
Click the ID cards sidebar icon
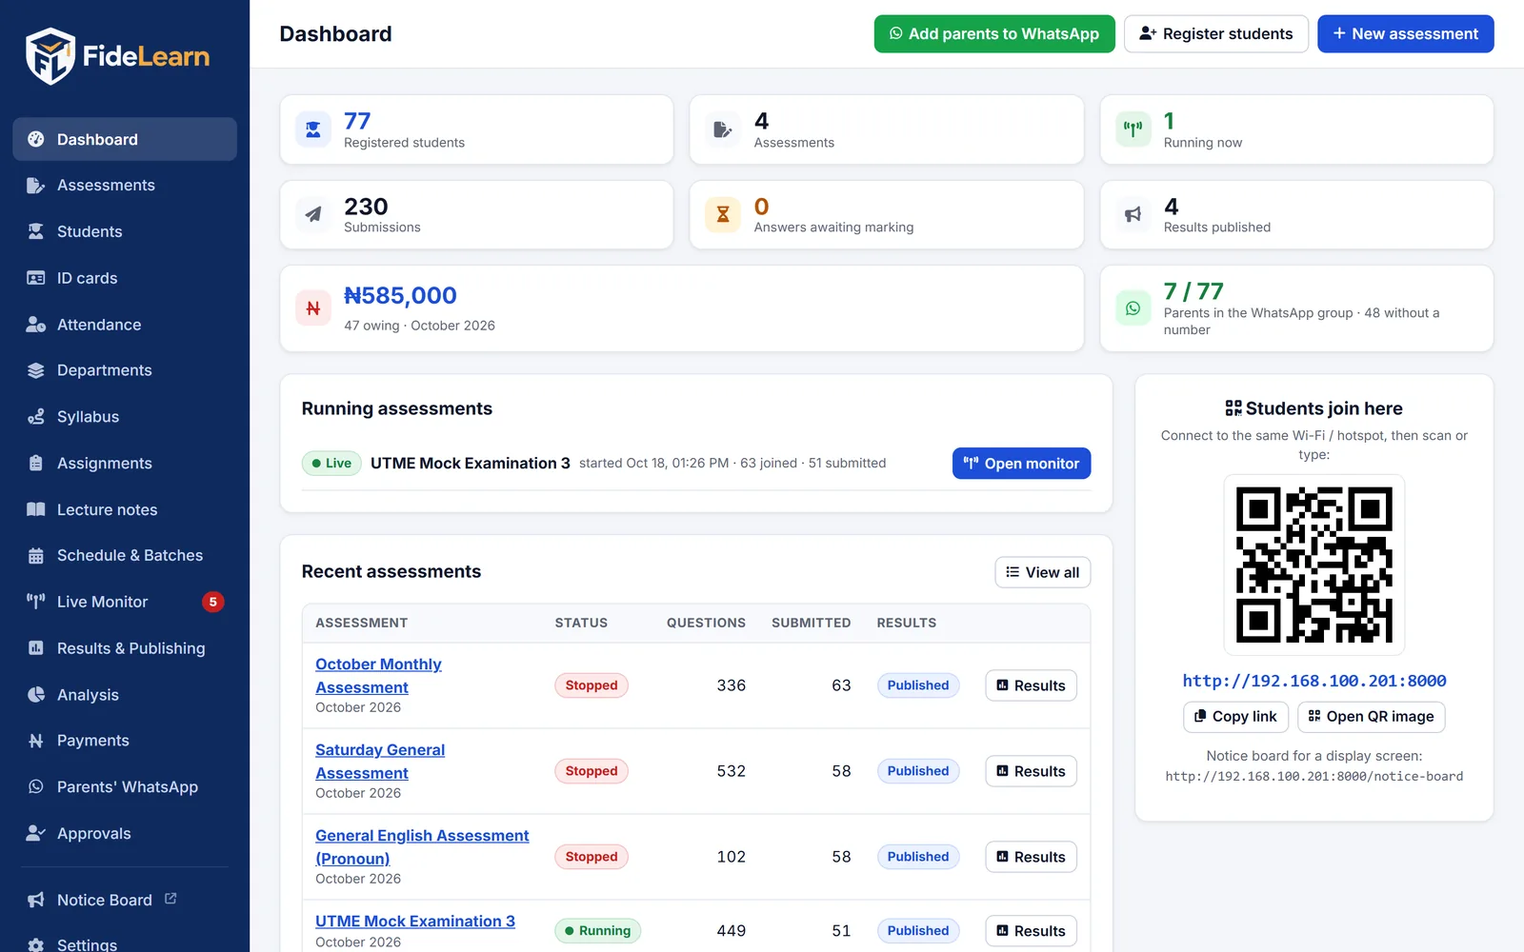click(36, 278)
